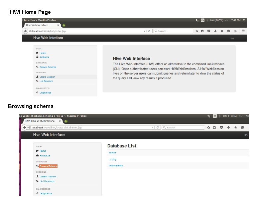Reload the index.jsp page

coord(149,31)
